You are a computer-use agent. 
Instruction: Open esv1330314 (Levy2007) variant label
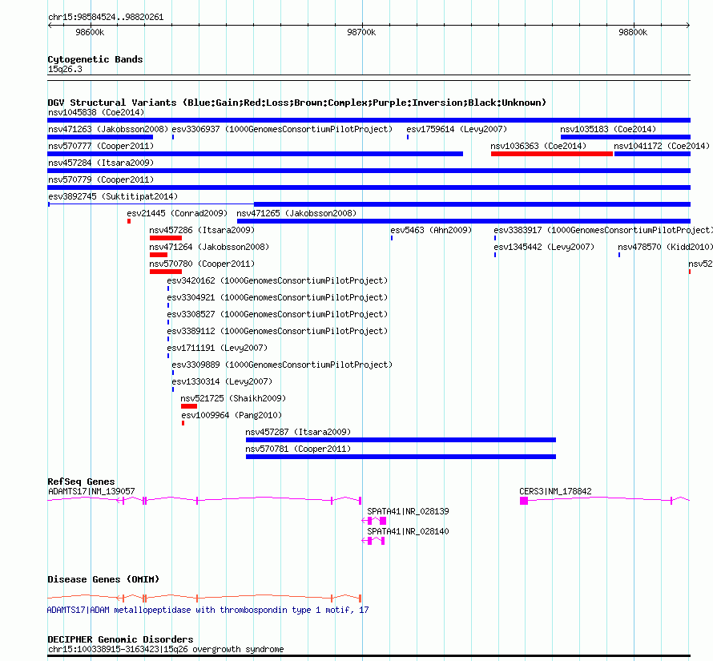tap(222, 381)
